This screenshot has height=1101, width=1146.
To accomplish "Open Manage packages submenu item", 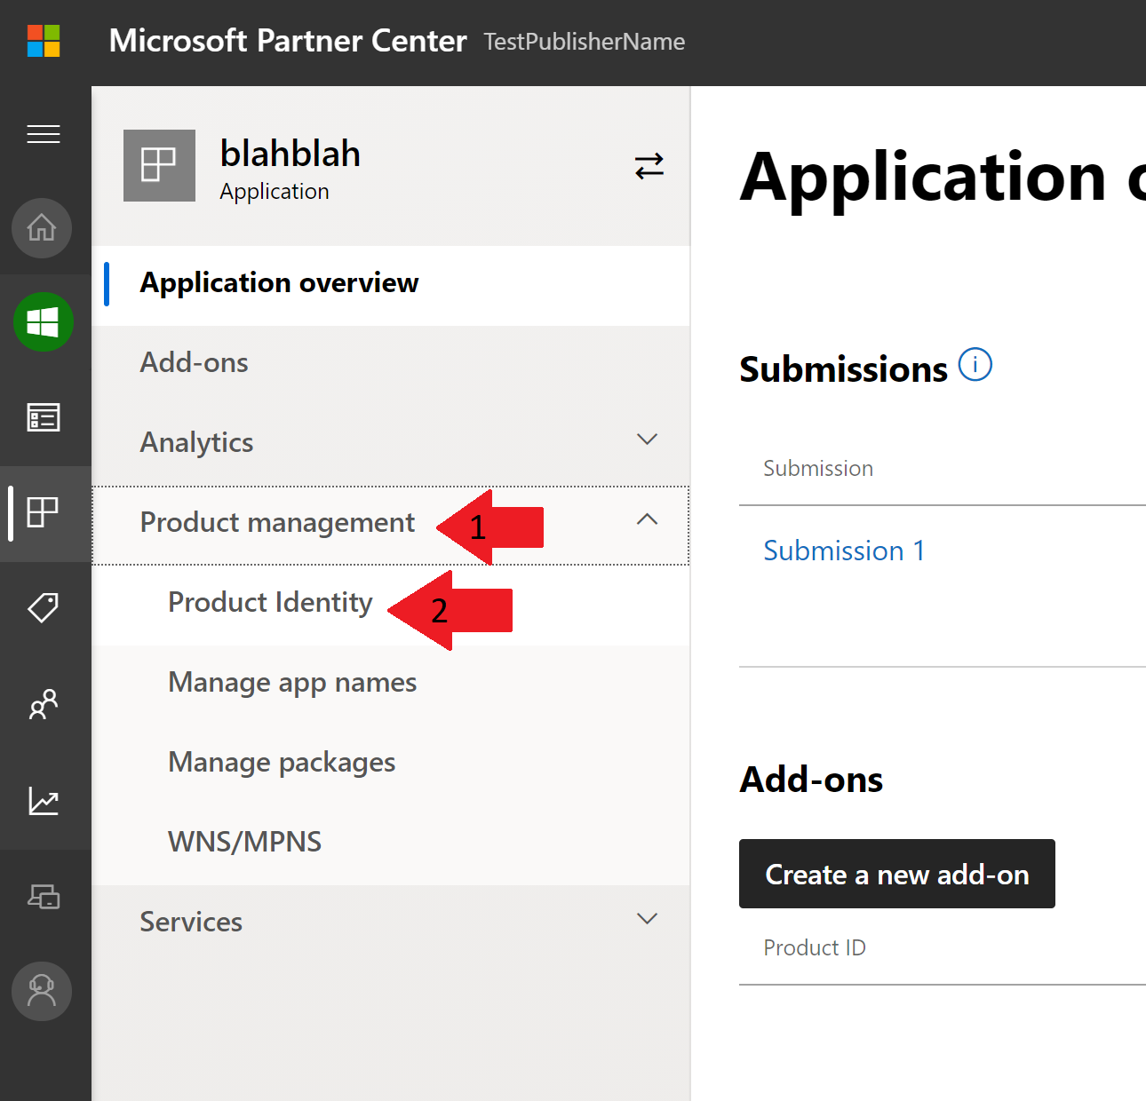I will point(391,764).
